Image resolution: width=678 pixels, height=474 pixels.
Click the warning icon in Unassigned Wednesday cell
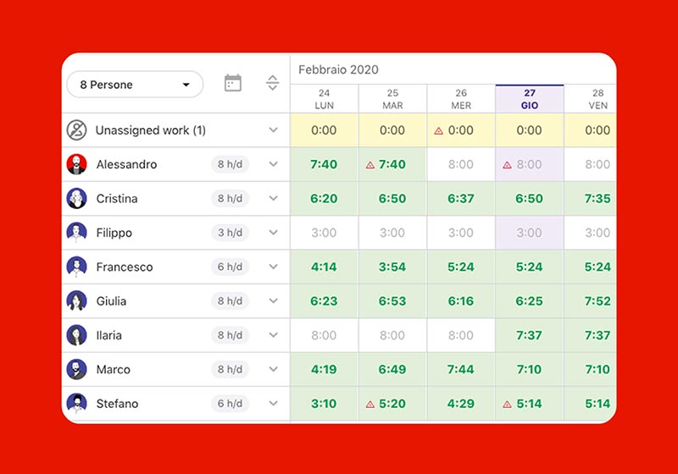point(438,131)
